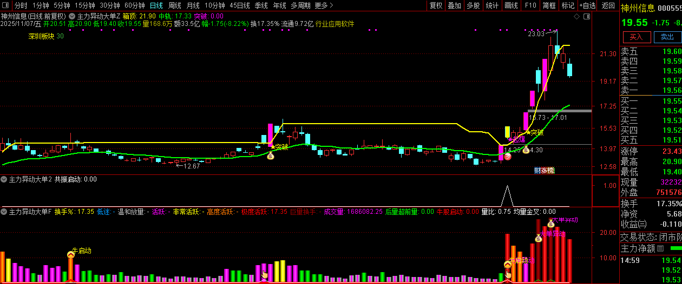This screenshot has width=682, height=284.
Task: Click the 买入 buy button
Action: [637, 37]
